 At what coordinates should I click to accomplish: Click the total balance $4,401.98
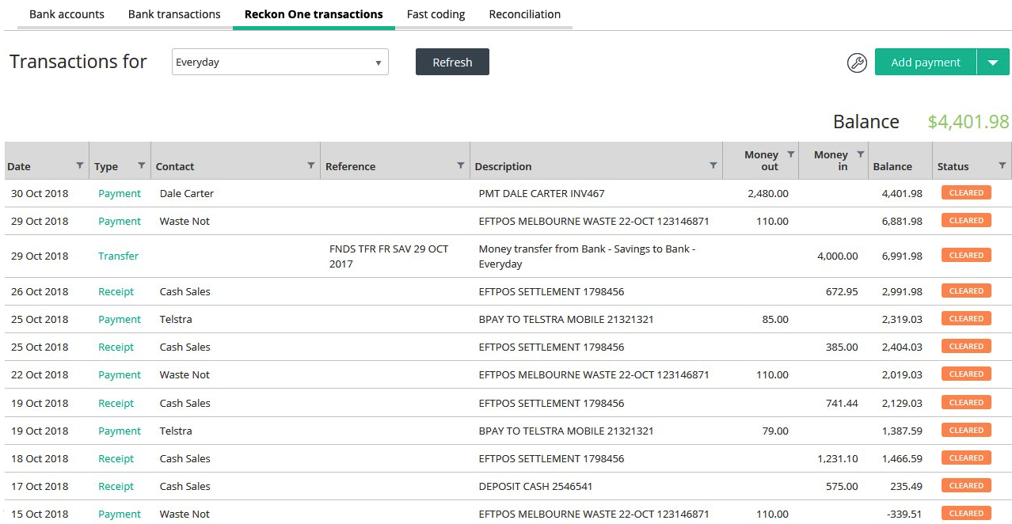tap(968, 121)
